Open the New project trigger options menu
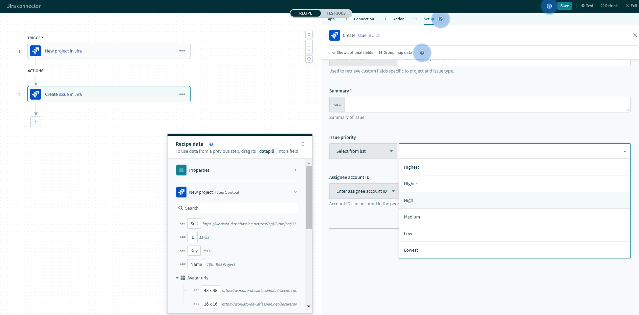This screenshot has height=315, width=639. point(182,51)
